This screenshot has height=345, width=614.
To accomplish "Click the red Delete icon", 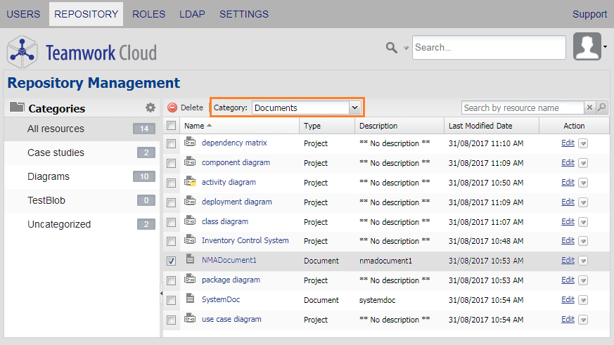I will pyautogui.click(x=172, y=108).
